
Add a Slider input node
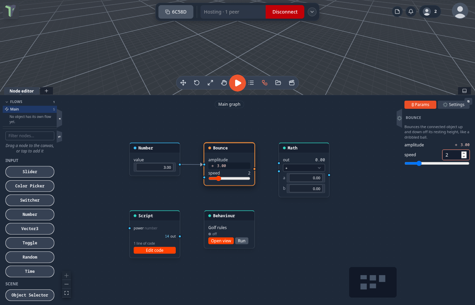coord(30,172)
